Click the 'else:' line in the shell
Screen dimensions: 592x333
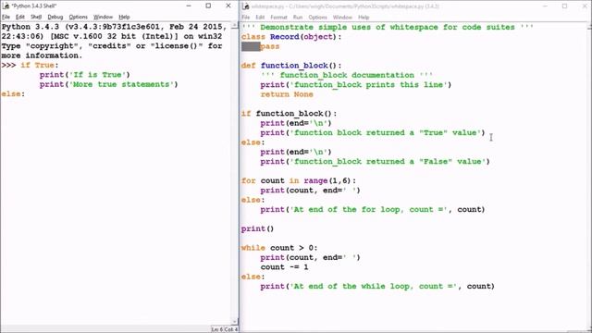tap(13, 94)
